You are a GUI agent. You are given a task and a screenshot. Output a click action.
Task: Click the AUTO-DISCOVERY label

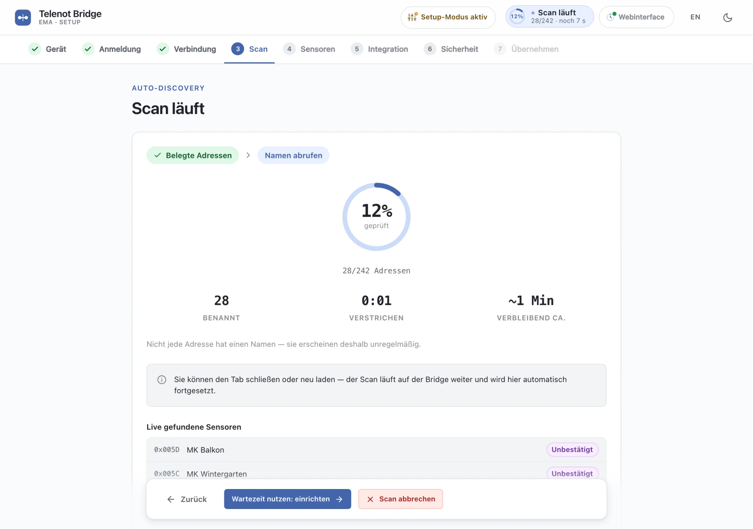[168, 88]
